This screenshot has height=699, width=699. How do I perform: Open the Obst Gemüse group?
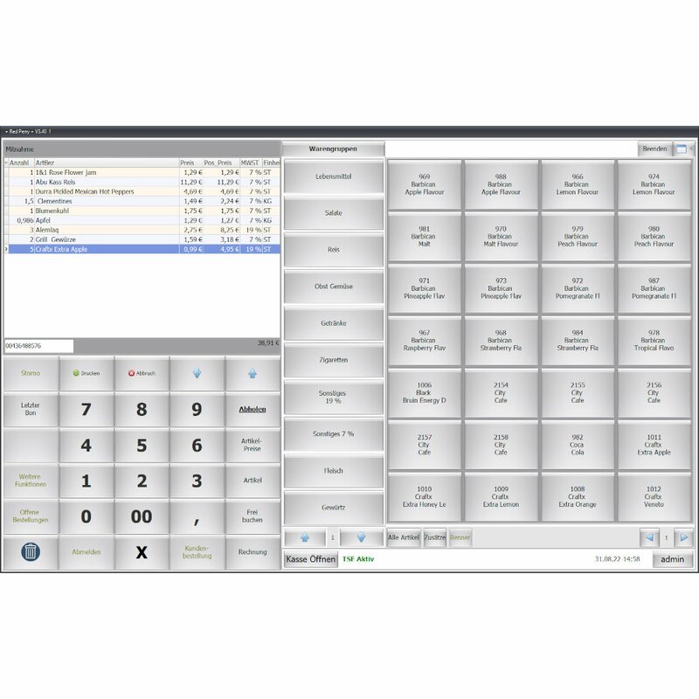pos(334,287)
